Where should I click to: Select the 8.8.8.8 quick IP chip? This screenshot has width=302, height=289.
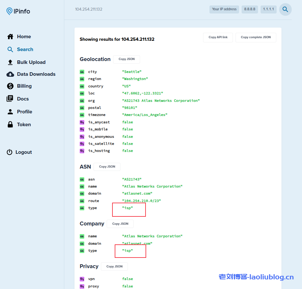pos(250,9)
